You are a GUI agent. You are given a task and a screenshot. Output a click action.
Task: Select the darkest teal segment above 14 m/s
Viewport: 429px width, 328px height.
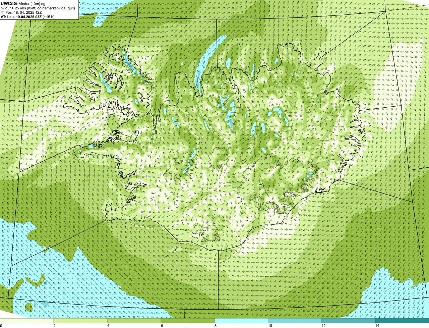(402, 321)
